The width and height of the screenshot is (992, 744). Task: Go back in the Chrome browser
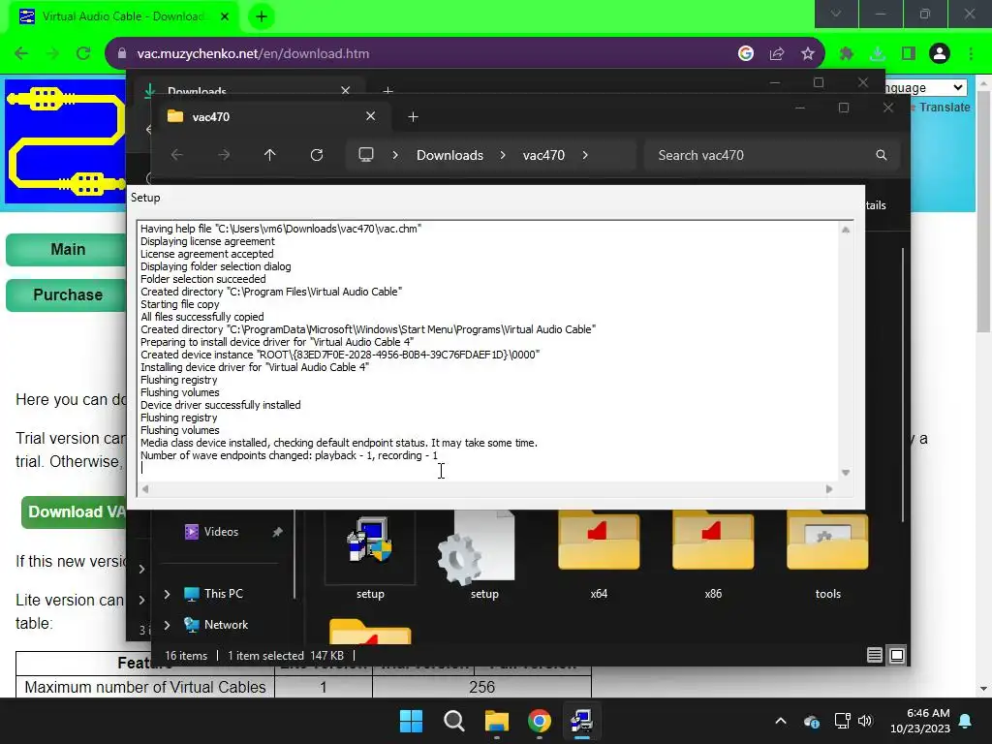pos(21,54)
